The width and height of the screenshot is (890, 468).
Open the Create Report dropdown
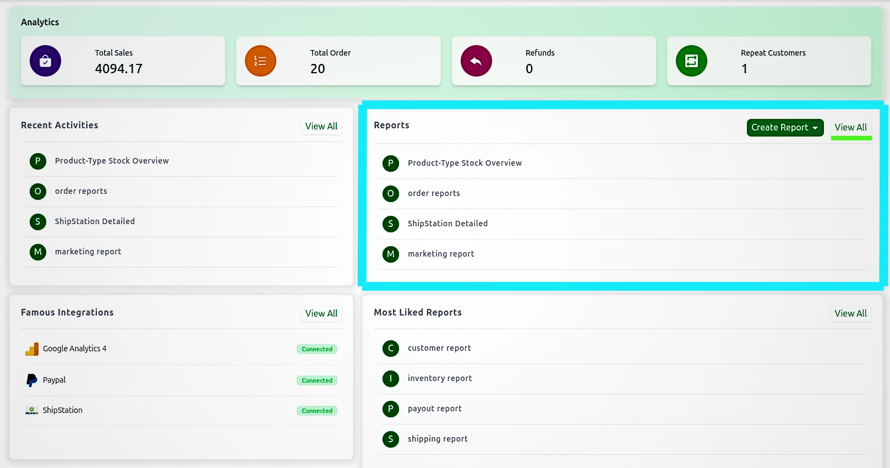[x=784, y=127]
